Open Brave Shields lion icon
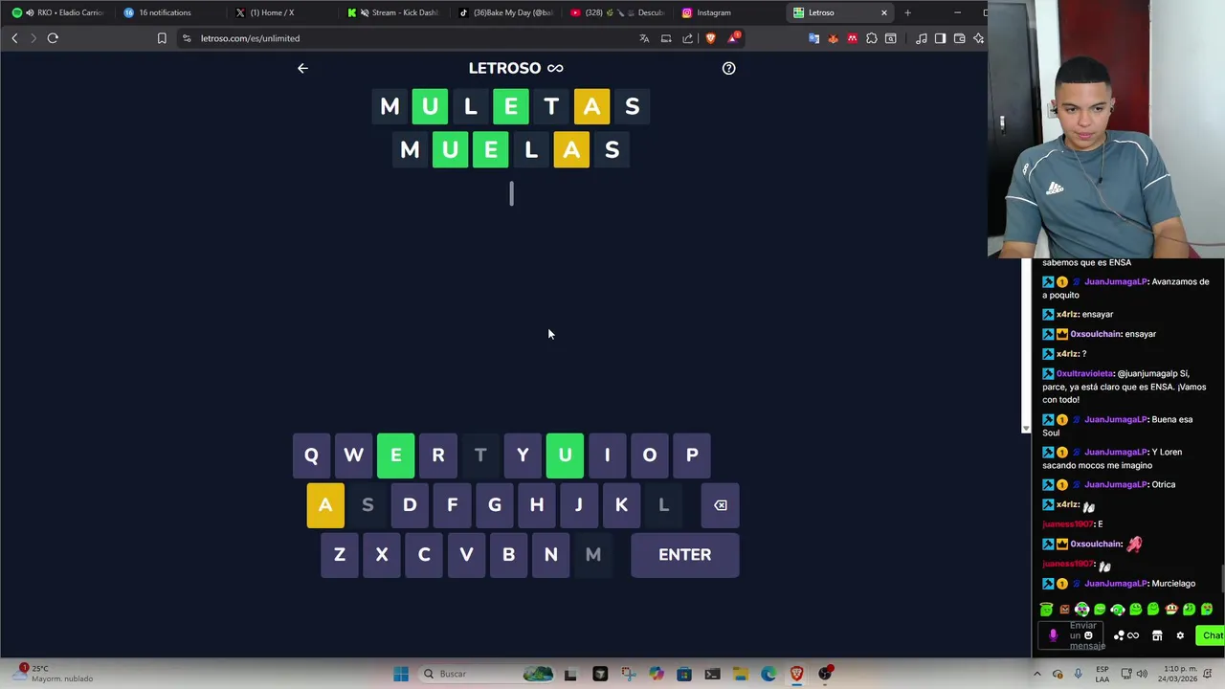Screen dimensions: 1225x689 click(710, 38)
